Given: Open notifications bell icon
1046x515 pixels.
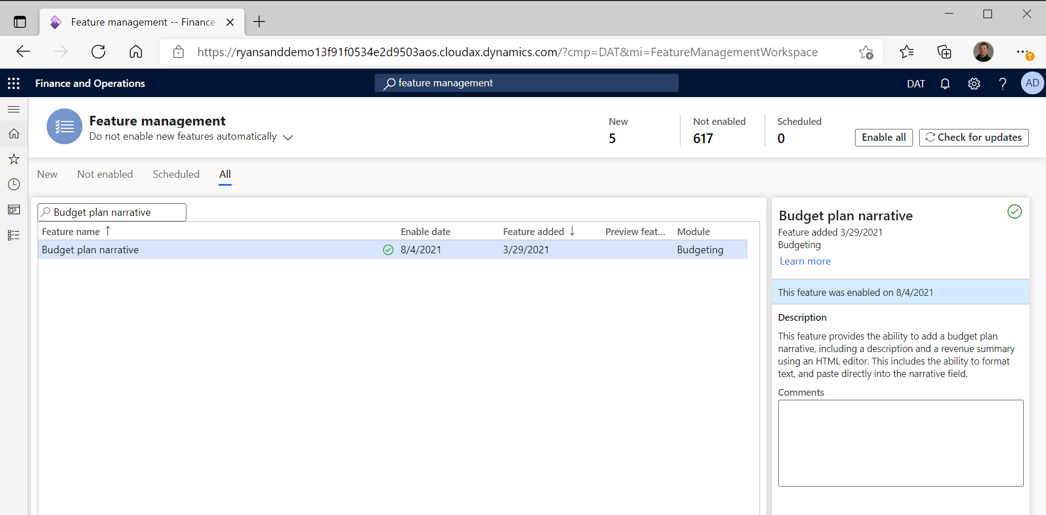Looking at the screenshot, I should (945, 83).
